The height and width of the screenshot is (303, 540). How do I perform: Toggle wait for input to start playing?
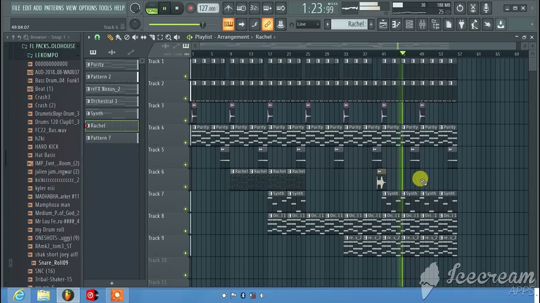click(x=241, y=8)
